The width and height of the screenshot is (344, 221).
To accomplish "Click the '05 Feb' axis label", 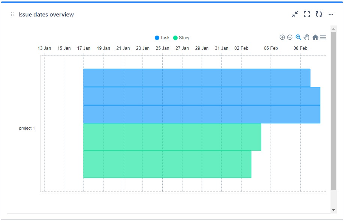I will [271, 48].
